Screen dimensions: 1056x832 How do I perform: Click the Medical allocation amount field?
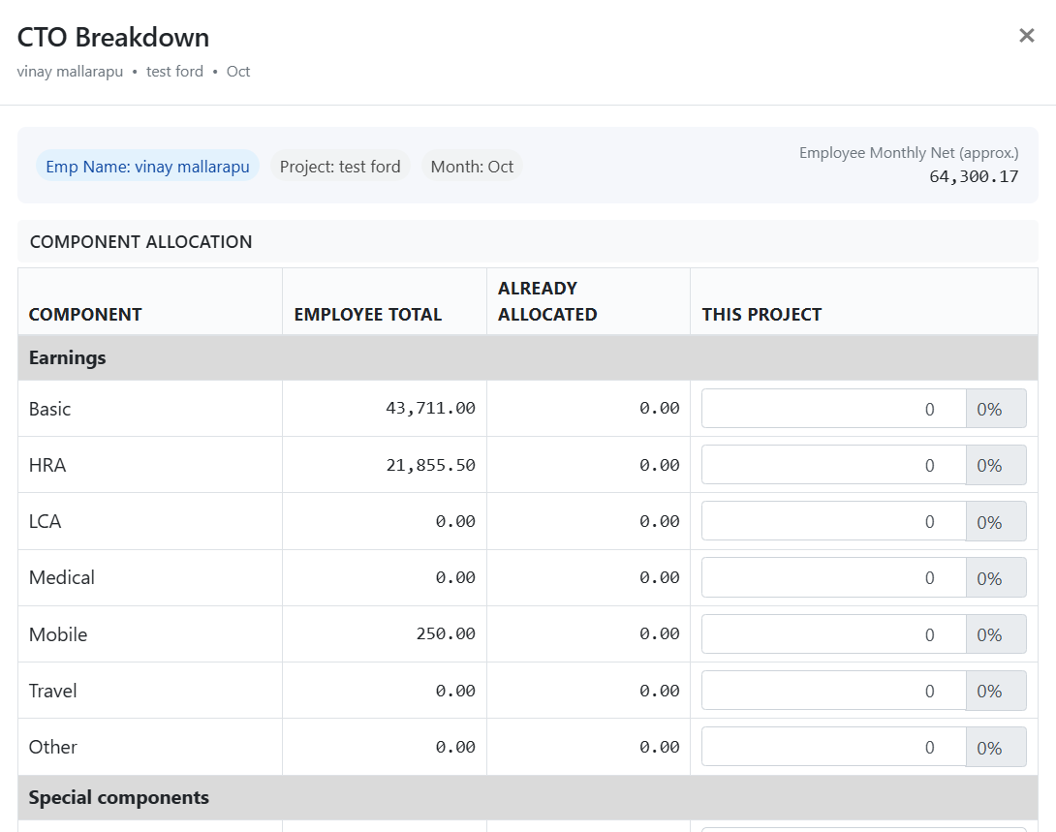pos(833,577)
